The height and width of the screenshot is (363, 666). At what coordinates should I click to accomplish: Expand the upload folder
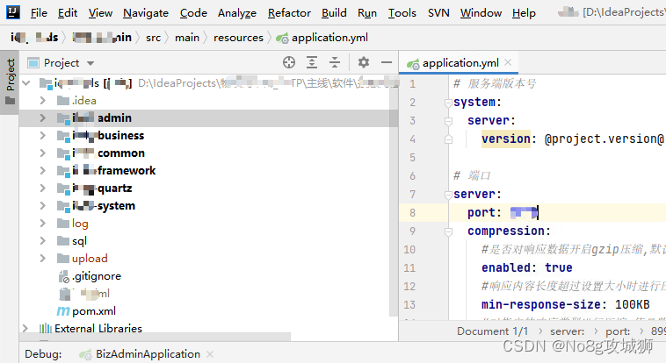[42, 259]
